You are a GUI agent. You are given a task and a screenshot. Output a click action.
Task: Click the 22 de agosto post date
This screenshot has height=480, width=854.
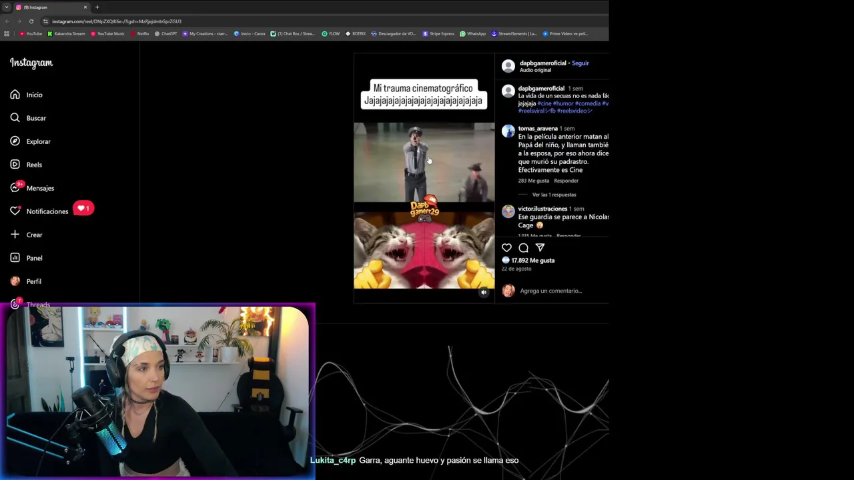tap(516, 269)
